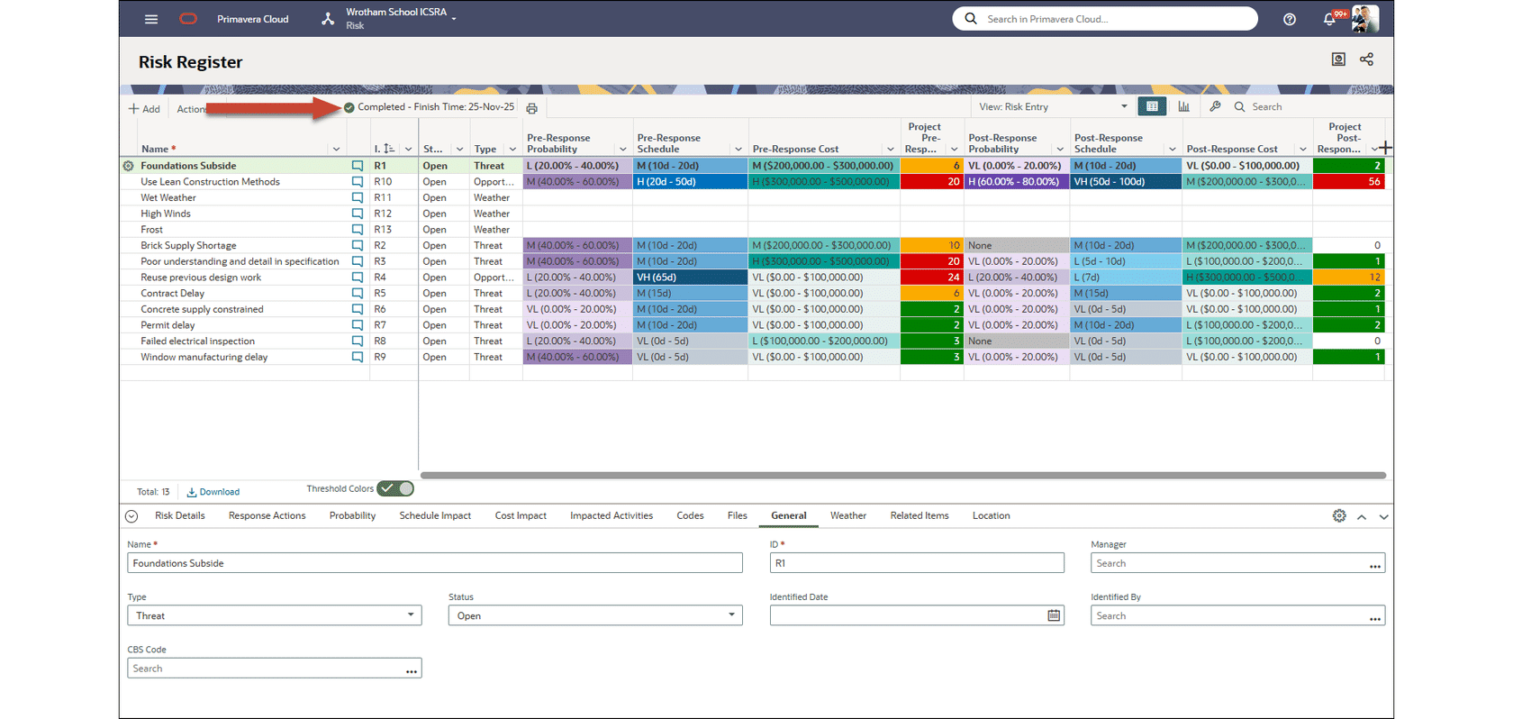Open the Status dropdown showing Open

coord(595,615)
